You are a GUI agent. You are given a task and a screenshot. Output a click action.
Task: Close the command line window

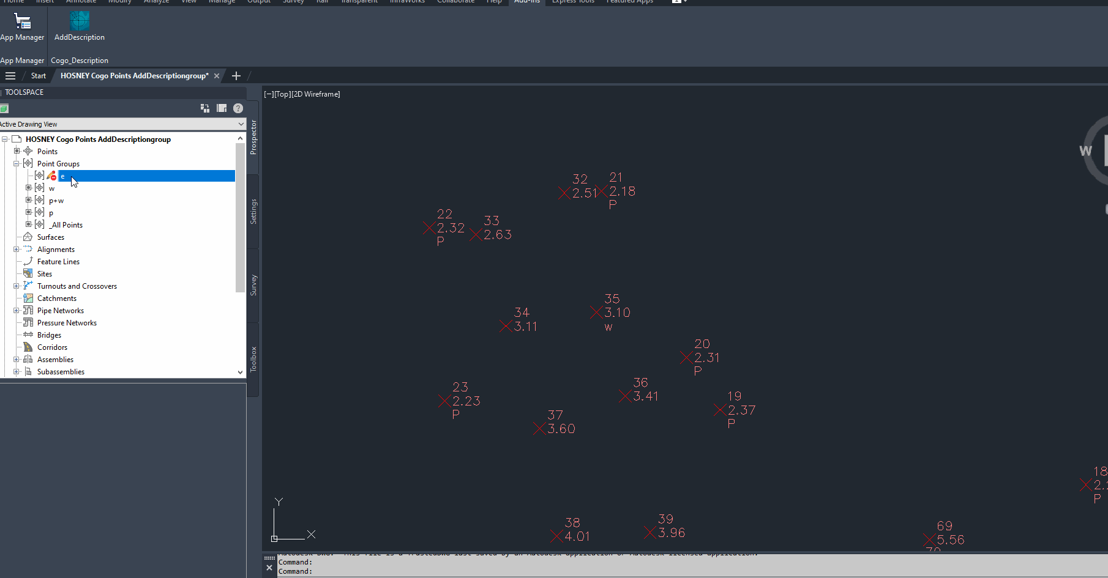click(x=269, y=568)
